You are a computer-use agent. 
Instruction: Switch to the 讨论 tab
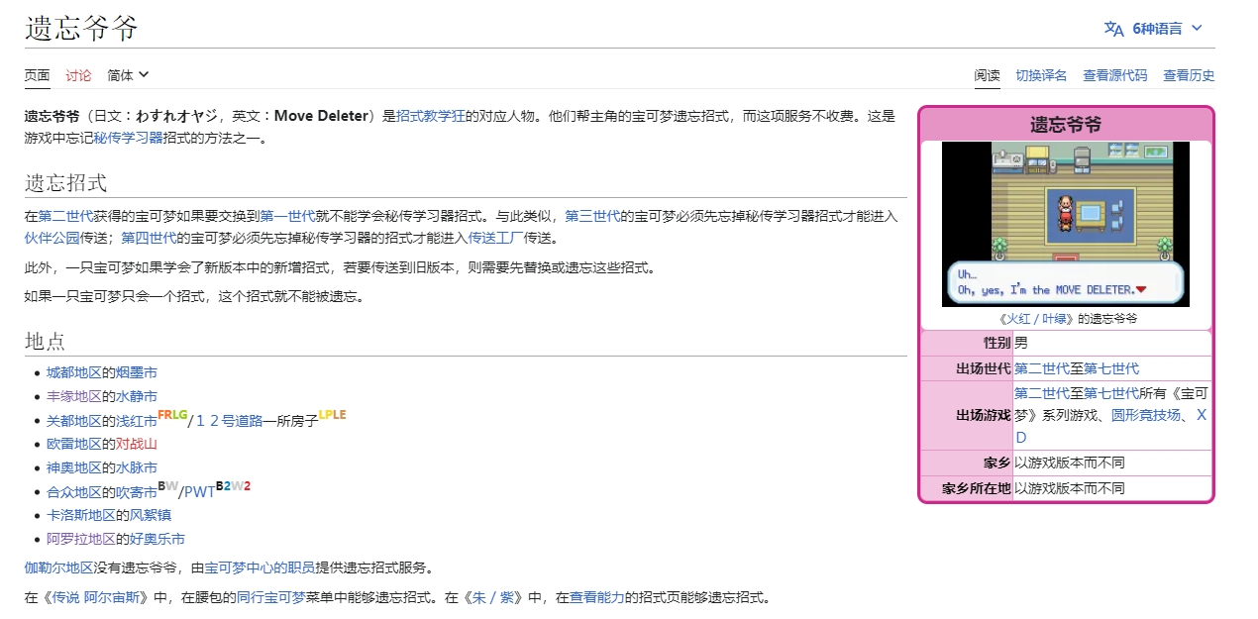78,75
